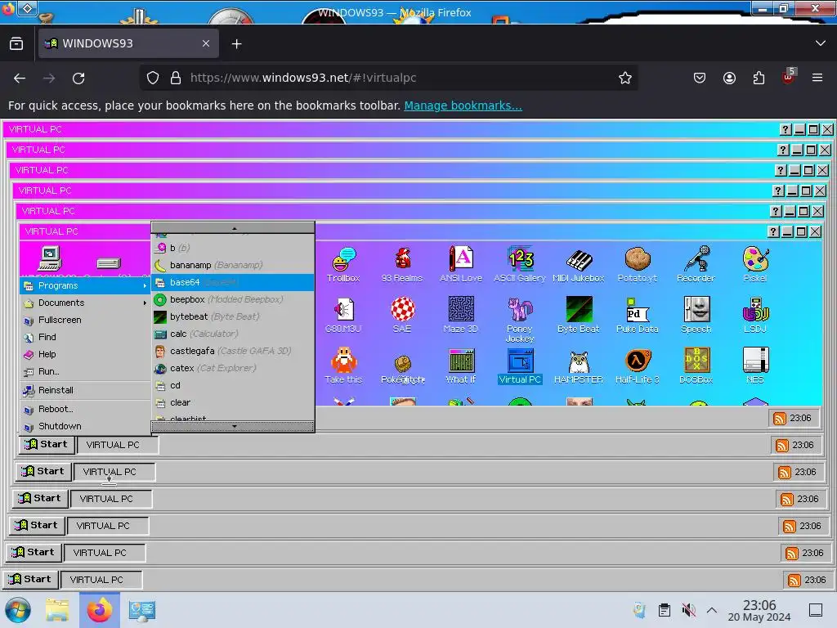Select Find in the Start menu
Viewport: 837px width, 628px height.
[x=85, y=337]
